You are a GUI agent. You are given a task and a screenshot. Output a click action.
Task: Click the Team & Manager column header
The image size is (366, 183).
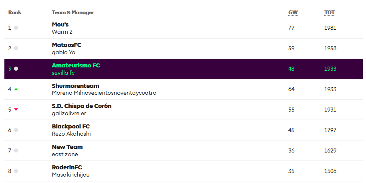click(x=73, y=12)
